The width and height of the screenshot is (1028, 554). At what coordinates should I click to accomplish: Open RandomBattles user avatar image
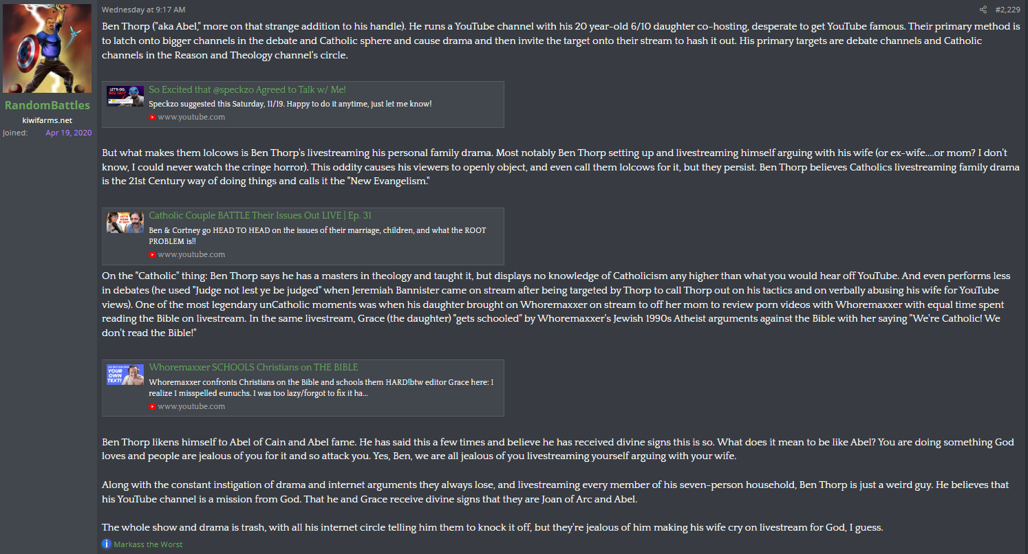[47, 48]
